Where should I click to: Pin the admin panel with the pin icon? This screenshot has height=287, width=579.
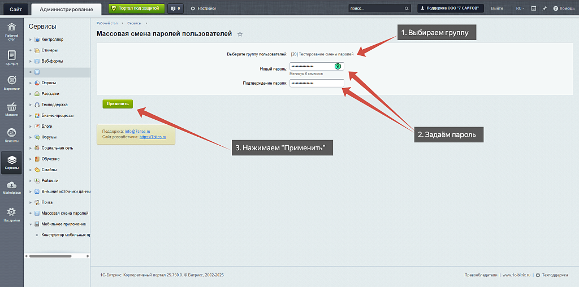tap(544, 8)
